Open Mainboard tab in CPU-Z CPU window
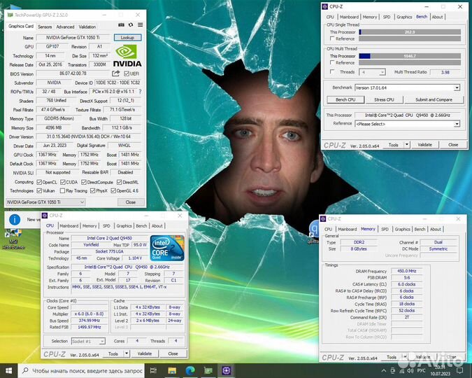472x378 pixels. (69, 226)
